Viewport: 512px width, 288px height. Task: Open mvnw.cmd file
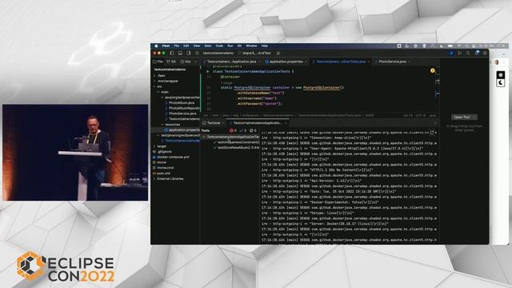click(166, 168)
